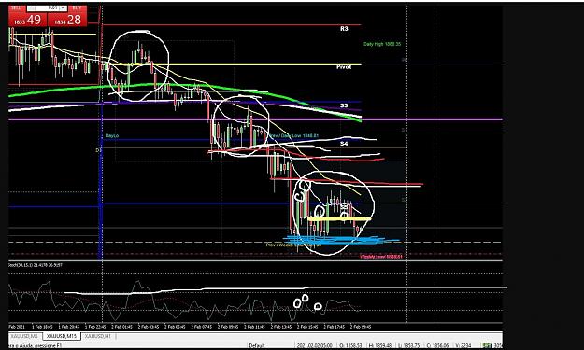The image size is (584, 350).
Task: Click the SELL one-click trading button
Action: click(28, 19)
